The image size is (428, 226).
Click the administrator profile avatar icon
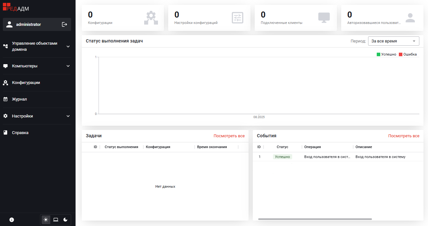(9, 25)
